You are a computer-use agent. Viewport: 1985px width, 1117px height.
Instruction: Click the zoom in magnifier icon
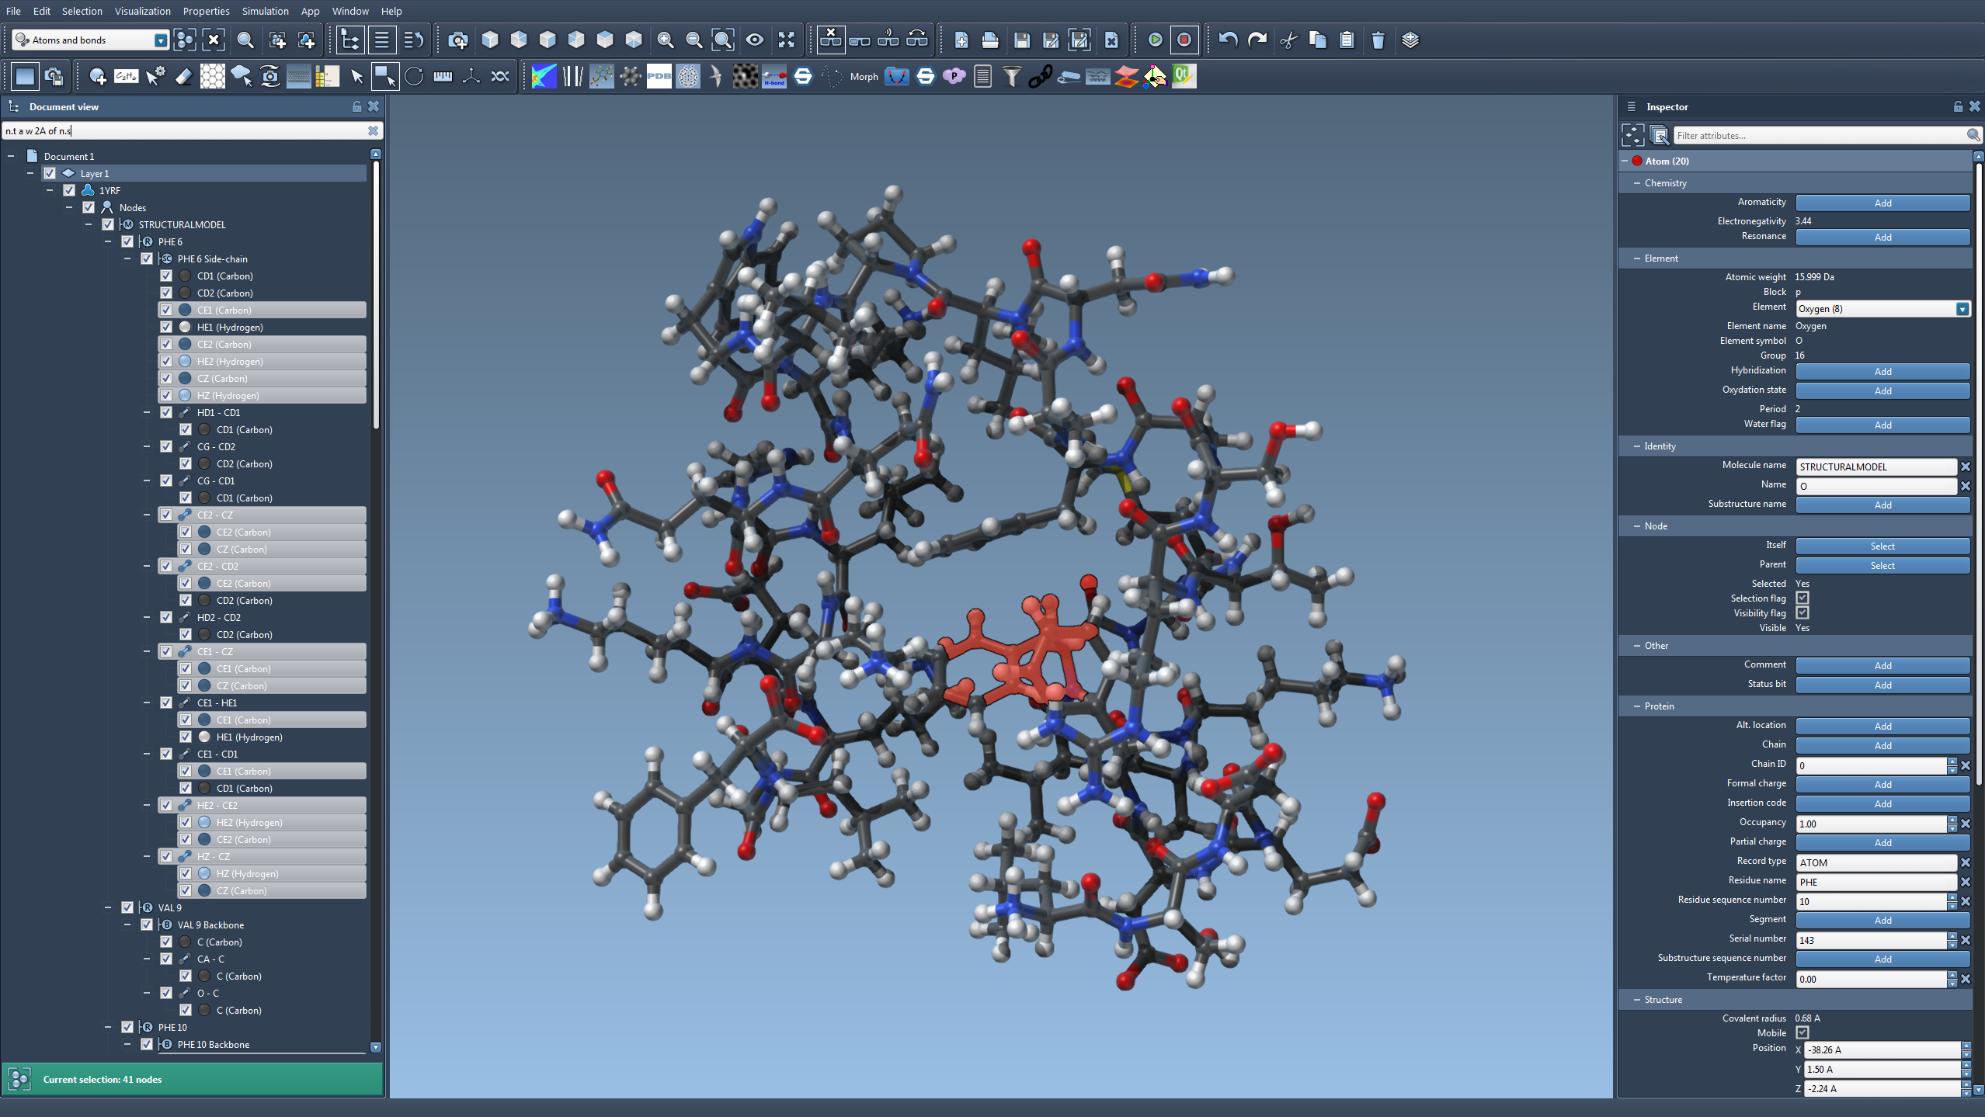click(666, 40)
